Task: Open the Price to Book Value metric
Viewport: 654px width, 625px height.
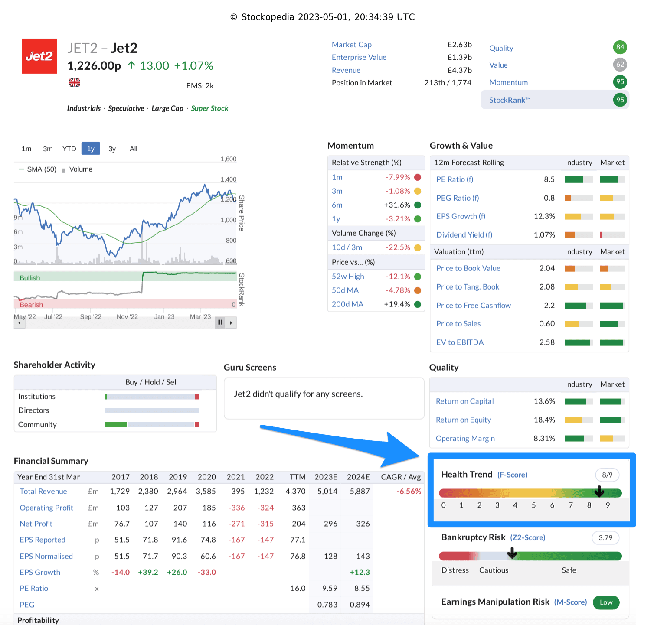Action: click(x=468, y=268)
